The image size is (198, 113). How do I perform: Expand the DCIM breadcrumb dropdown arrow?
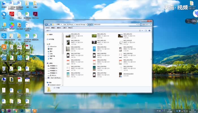92,25
